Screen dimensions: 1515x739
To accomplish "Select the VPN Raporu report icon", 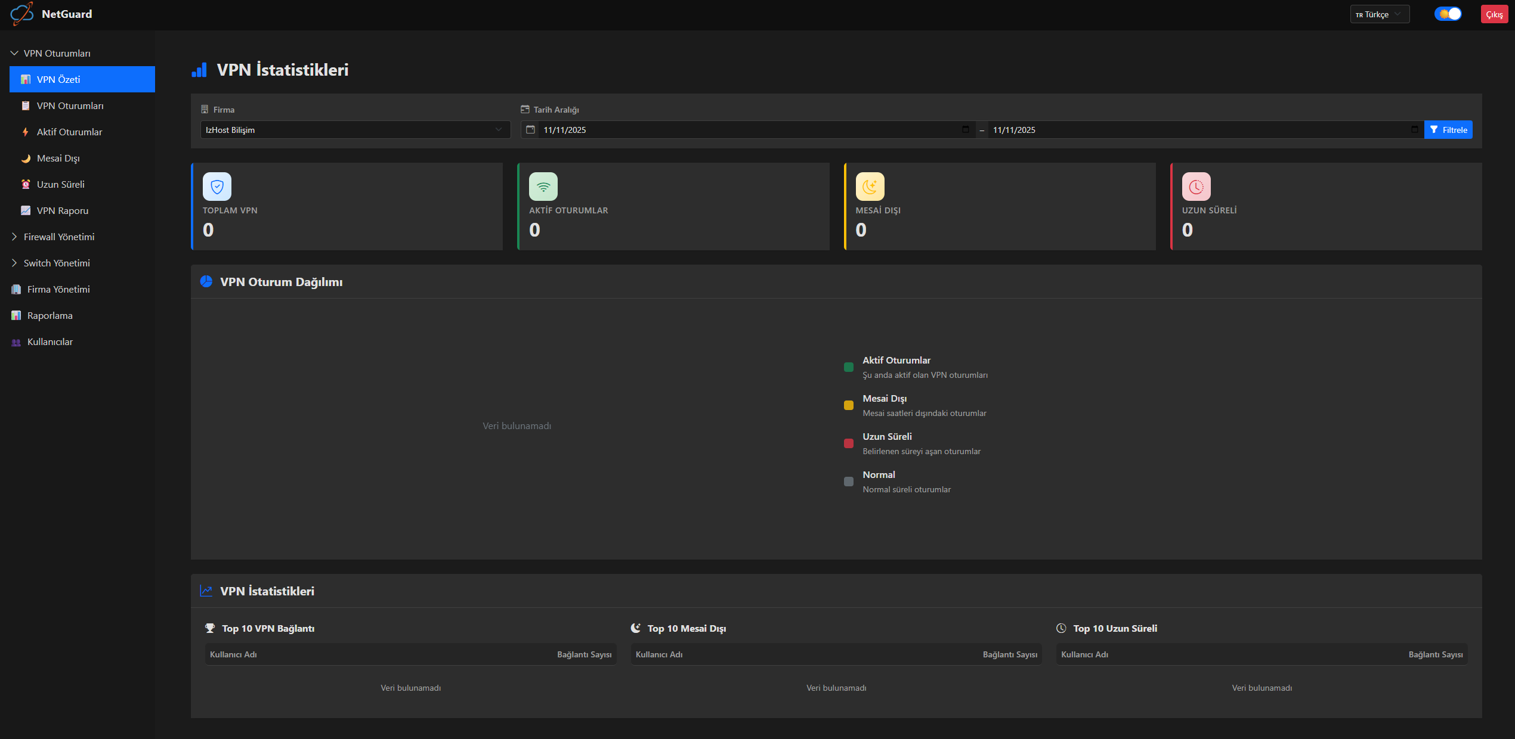I will pos(26,210).
